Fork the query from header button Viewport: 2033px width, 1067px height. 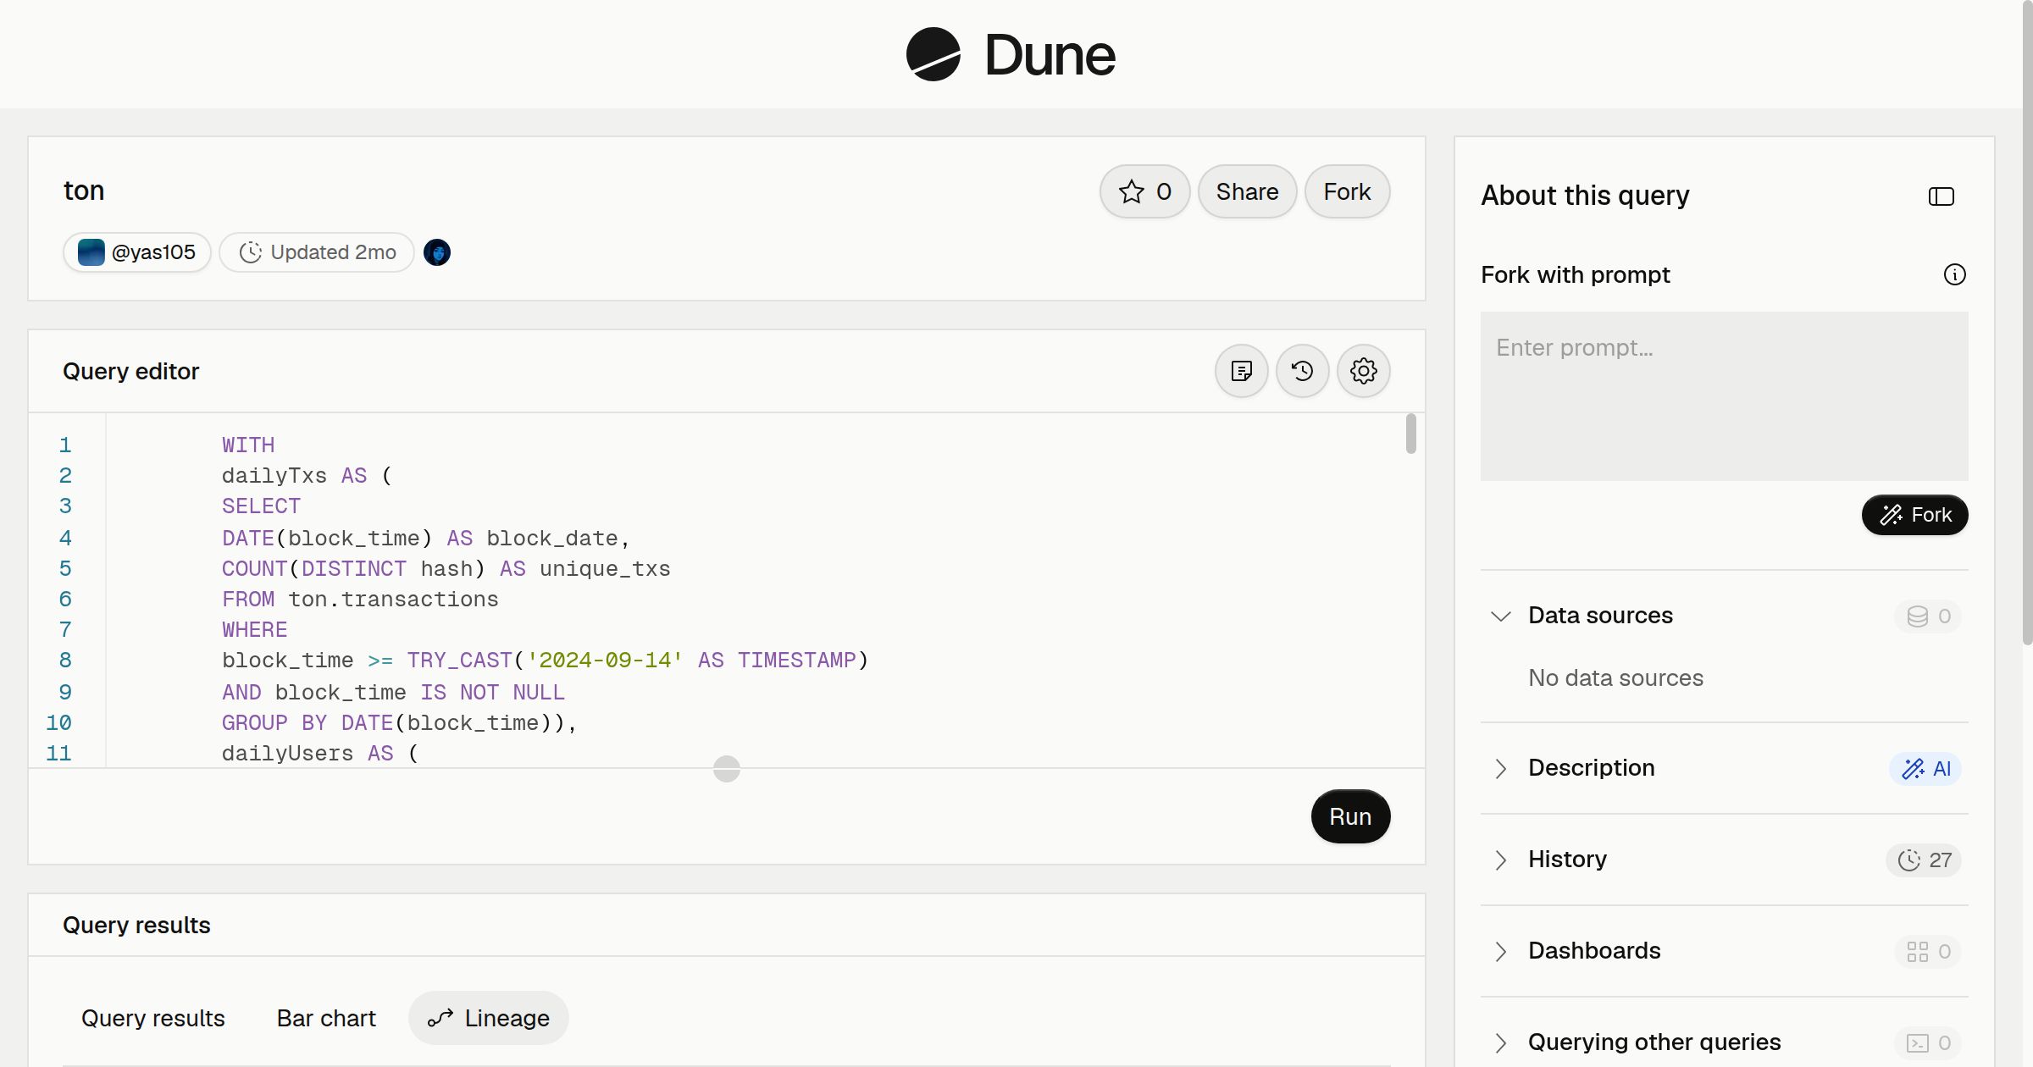(x=1347, y=191)
